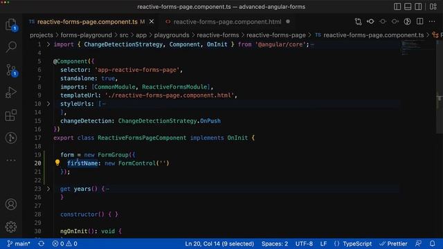Open the Source Control view
The height and width of the screenshot is (249, 443).
(11, 70)
